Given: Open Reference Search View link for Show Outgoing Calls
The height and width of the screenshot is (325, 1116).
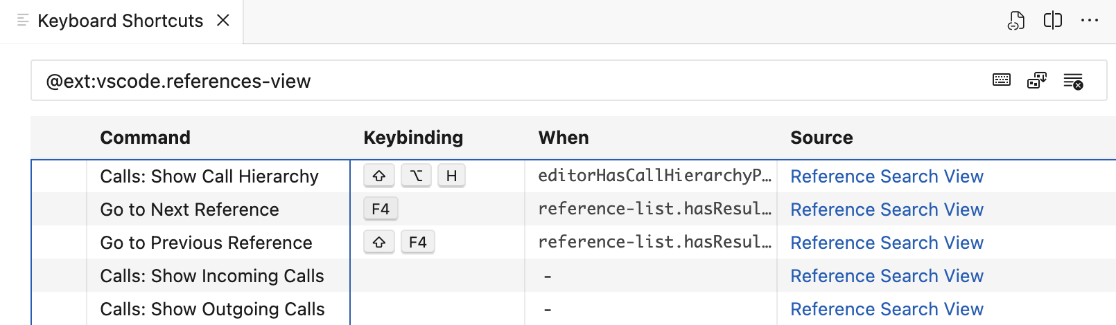Looking at the screenshot, I should point(887,309).
